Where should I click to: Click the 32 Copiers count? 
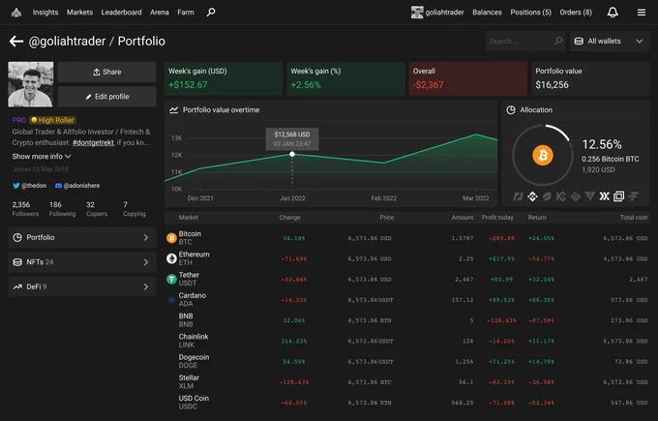click(x=97, y=209)
